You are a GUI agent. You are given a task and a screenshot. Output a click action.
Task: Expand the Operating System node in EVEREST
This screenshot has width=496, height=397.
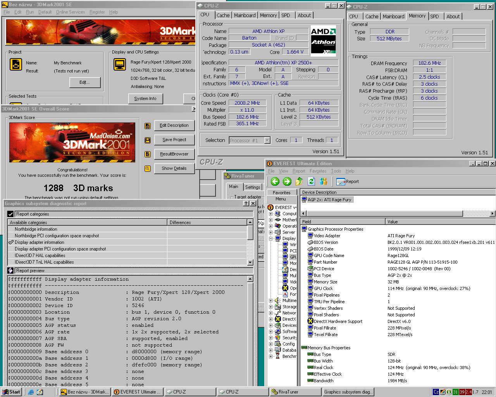[x=270, y=226]
